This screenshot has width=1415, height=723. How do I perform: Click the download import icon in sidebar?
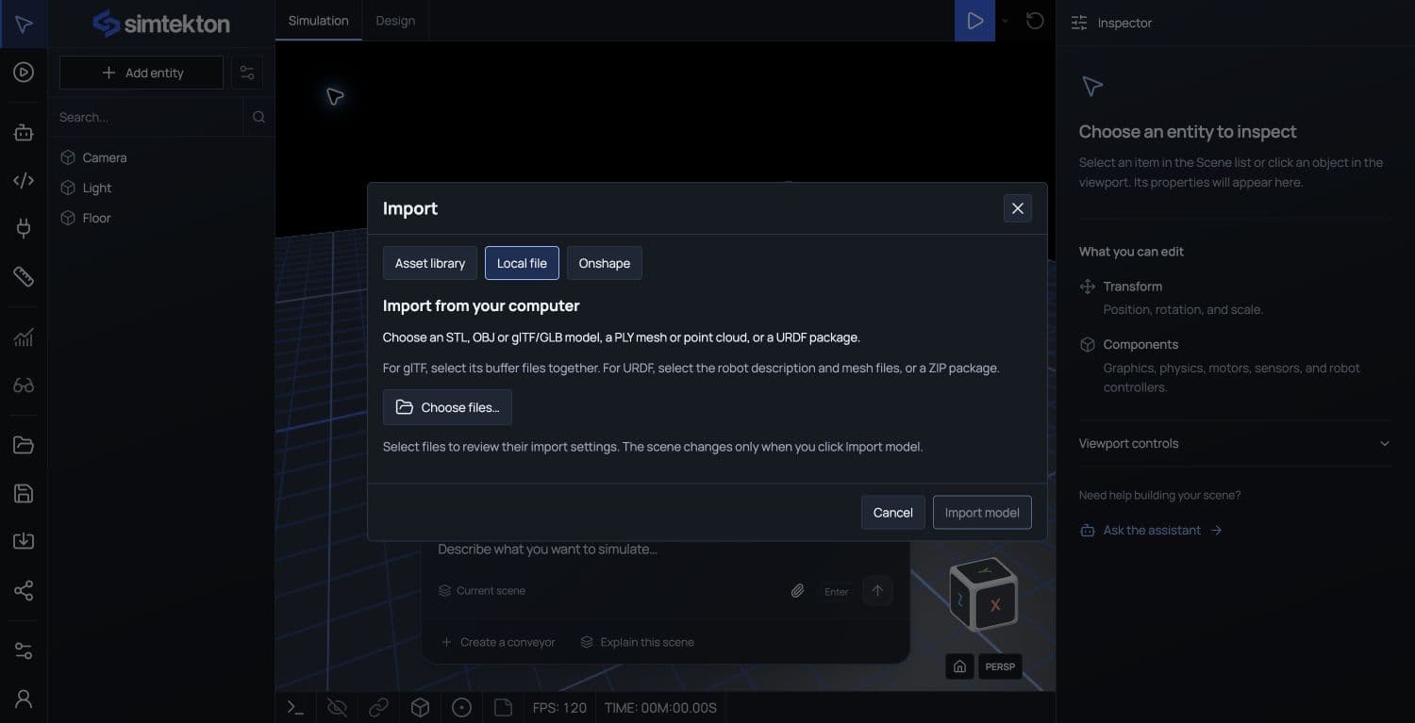[x=24, y=541]
